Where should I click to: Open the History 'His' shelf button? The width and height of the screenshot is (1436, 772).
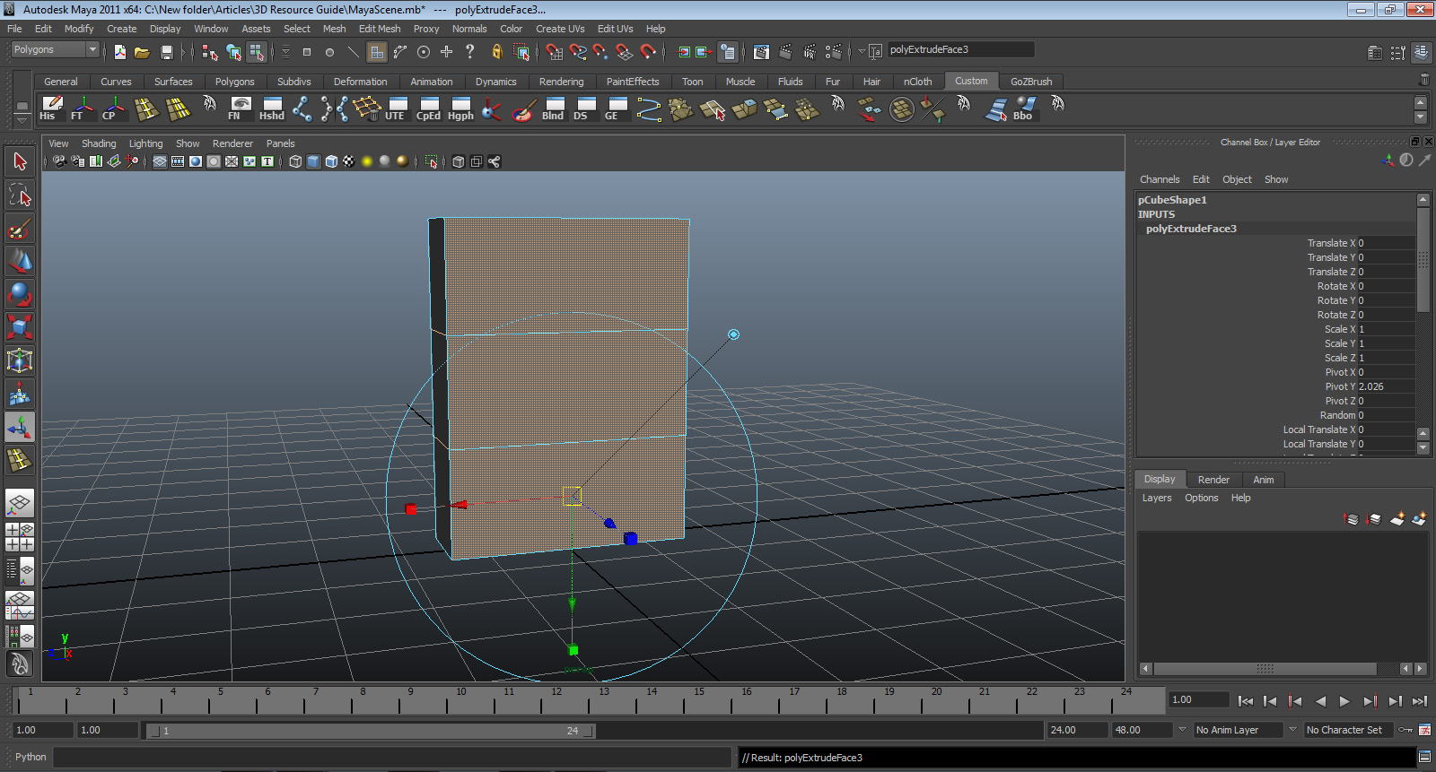(x=50, y=108)
